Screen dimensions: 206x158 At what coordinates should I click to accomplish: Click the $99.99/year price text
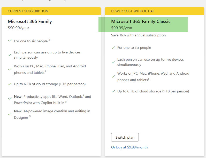click(122, 28)
